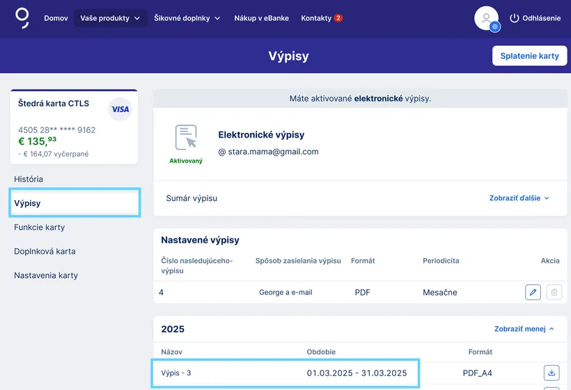Image resolution: width=571 pixels, height=390 pixels.
Task: Open the user profile avatar
Action: point(486,18)
